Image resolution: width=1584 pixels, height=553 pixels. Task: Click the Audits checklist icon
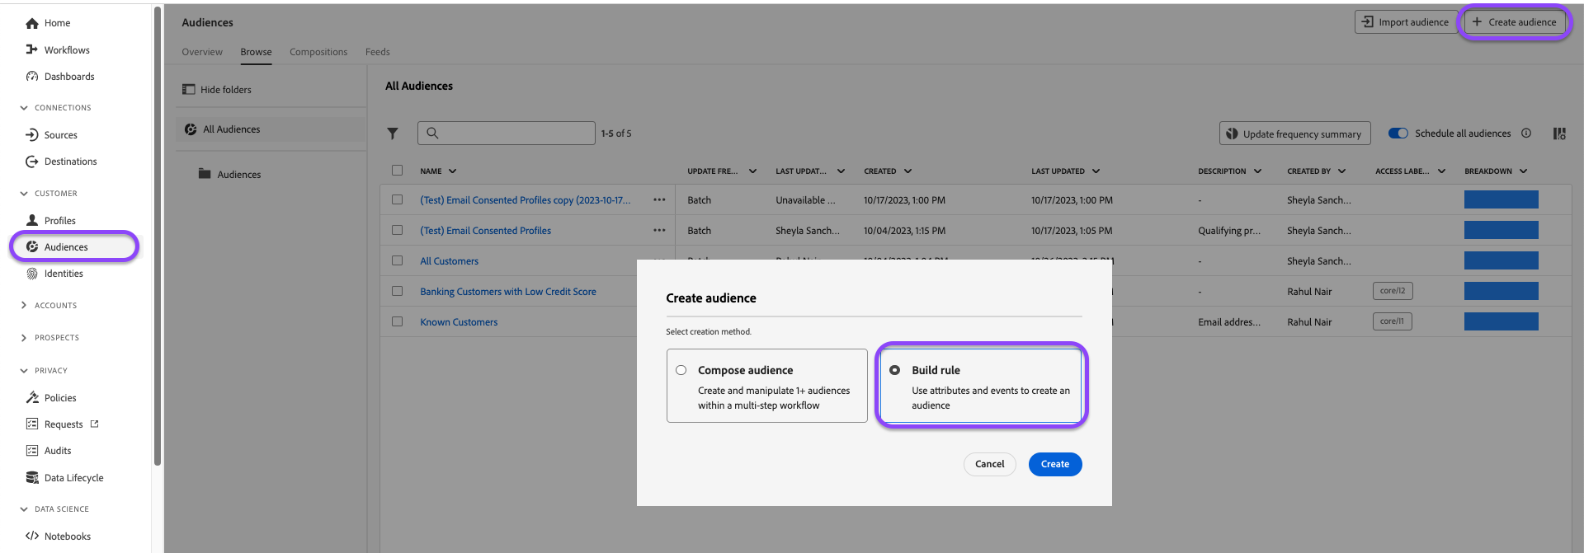[x=32, y=451]
